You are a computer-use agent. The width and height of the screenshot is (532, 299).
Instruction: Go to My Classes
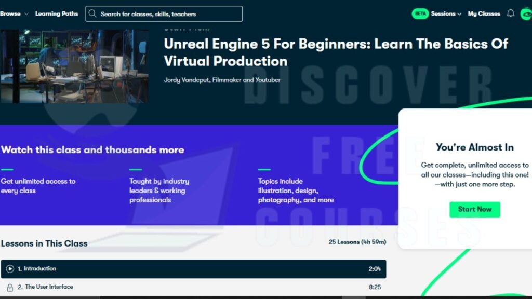pyautogui.click(x=484, y=14)
